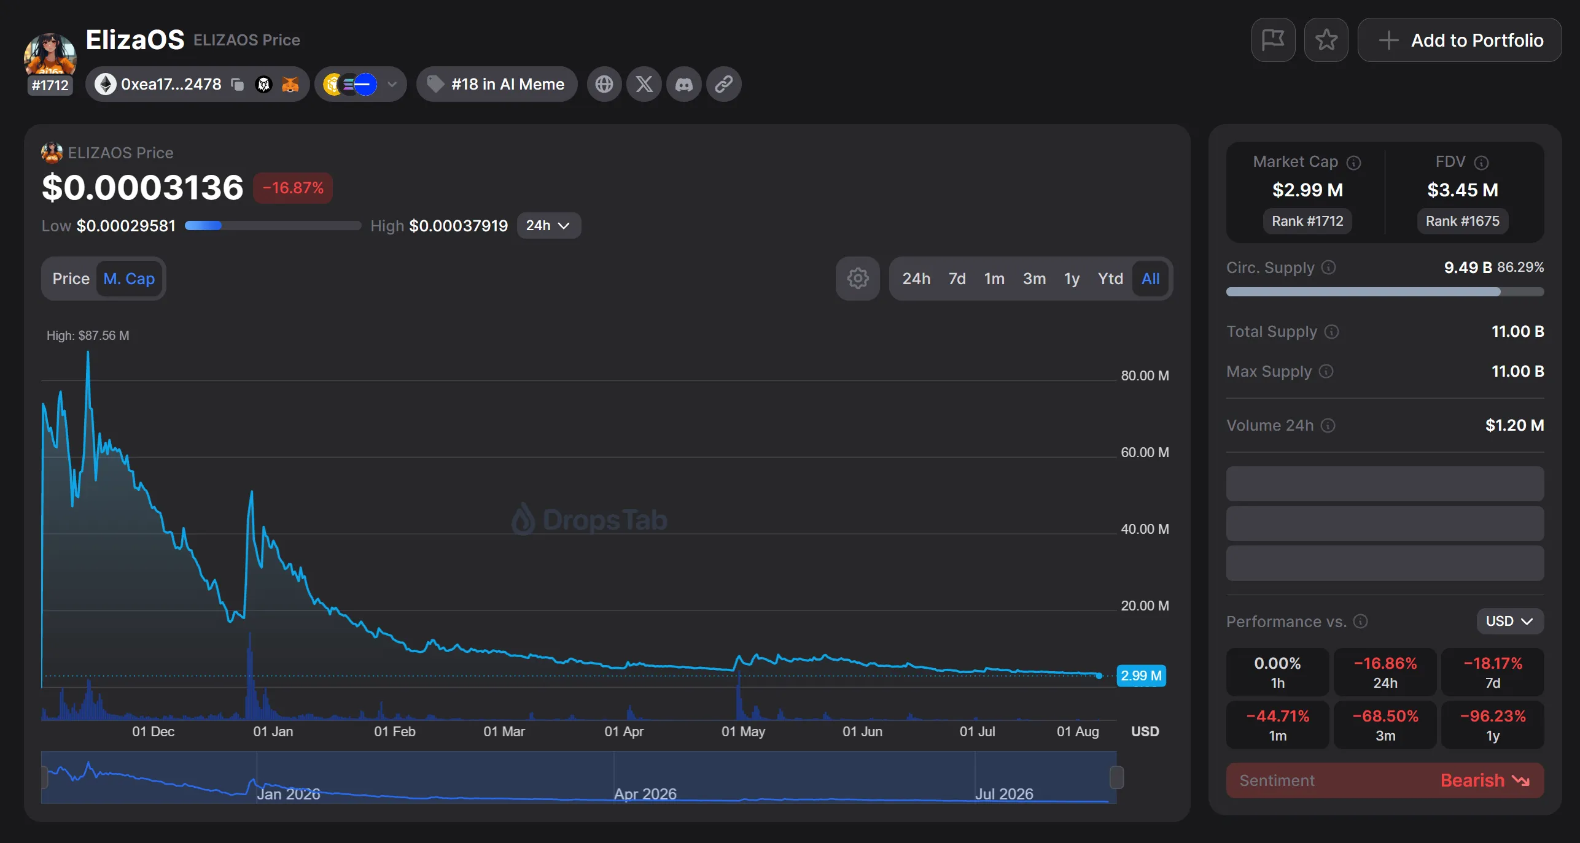Screen dimensions: 1580x843
Task: Click the tag icon in the AI Meme badge
Action: (x=435, y=84)
